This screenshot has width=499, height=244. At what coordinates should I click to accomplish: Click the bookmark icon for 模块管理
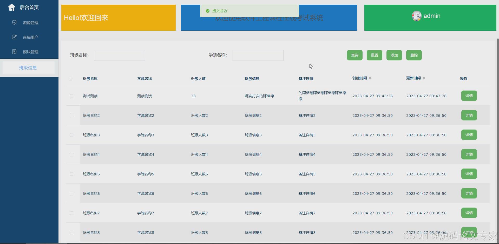pos(14,52)
